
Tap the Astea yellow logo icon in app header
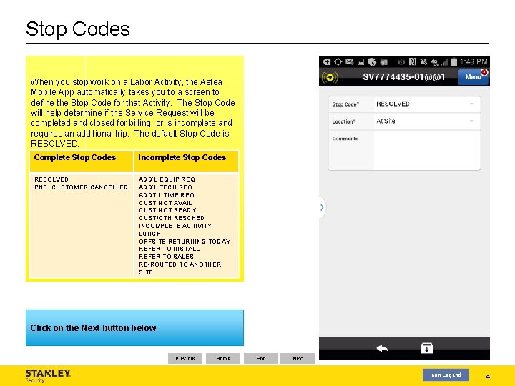point(330,78)
